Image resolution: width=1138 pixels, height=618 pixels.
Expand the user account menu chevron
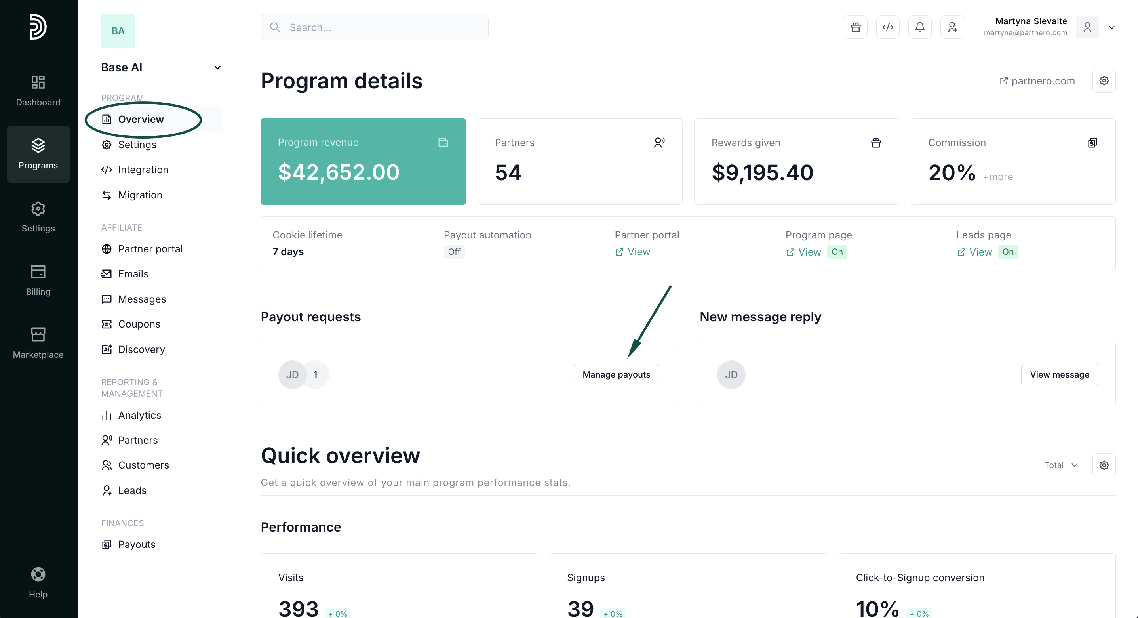coord(1111,27)
